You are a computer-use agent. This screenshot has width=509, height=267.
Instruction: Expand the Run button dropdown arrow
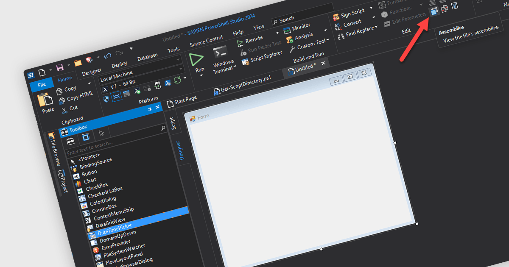(x=201, y=75)
